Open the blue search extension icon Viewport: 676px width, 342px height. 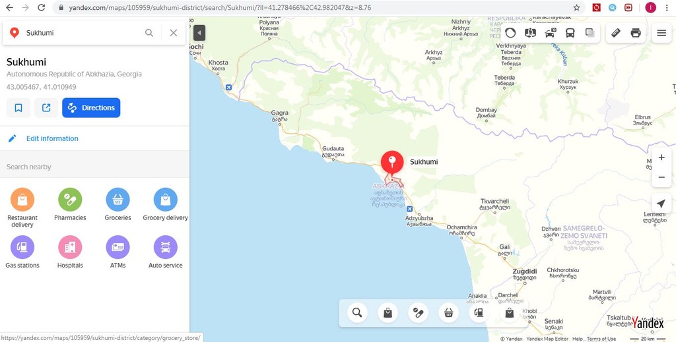point(612,7)
